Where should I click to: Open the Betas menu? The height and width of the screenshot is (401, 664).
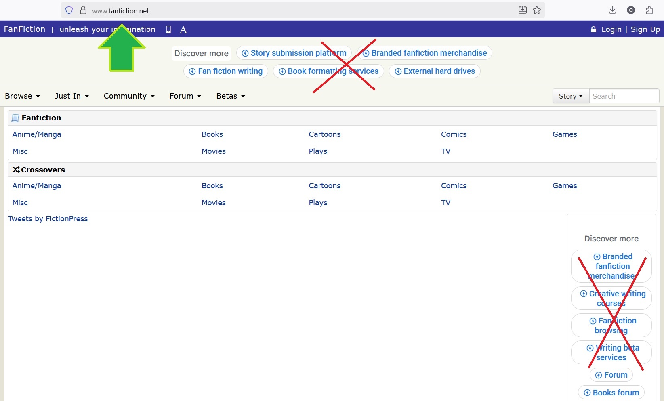click(x=230, y=96)
